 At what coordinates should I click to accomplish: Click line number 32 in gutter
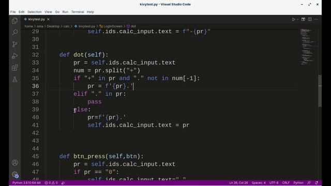[x=35, y=55]
